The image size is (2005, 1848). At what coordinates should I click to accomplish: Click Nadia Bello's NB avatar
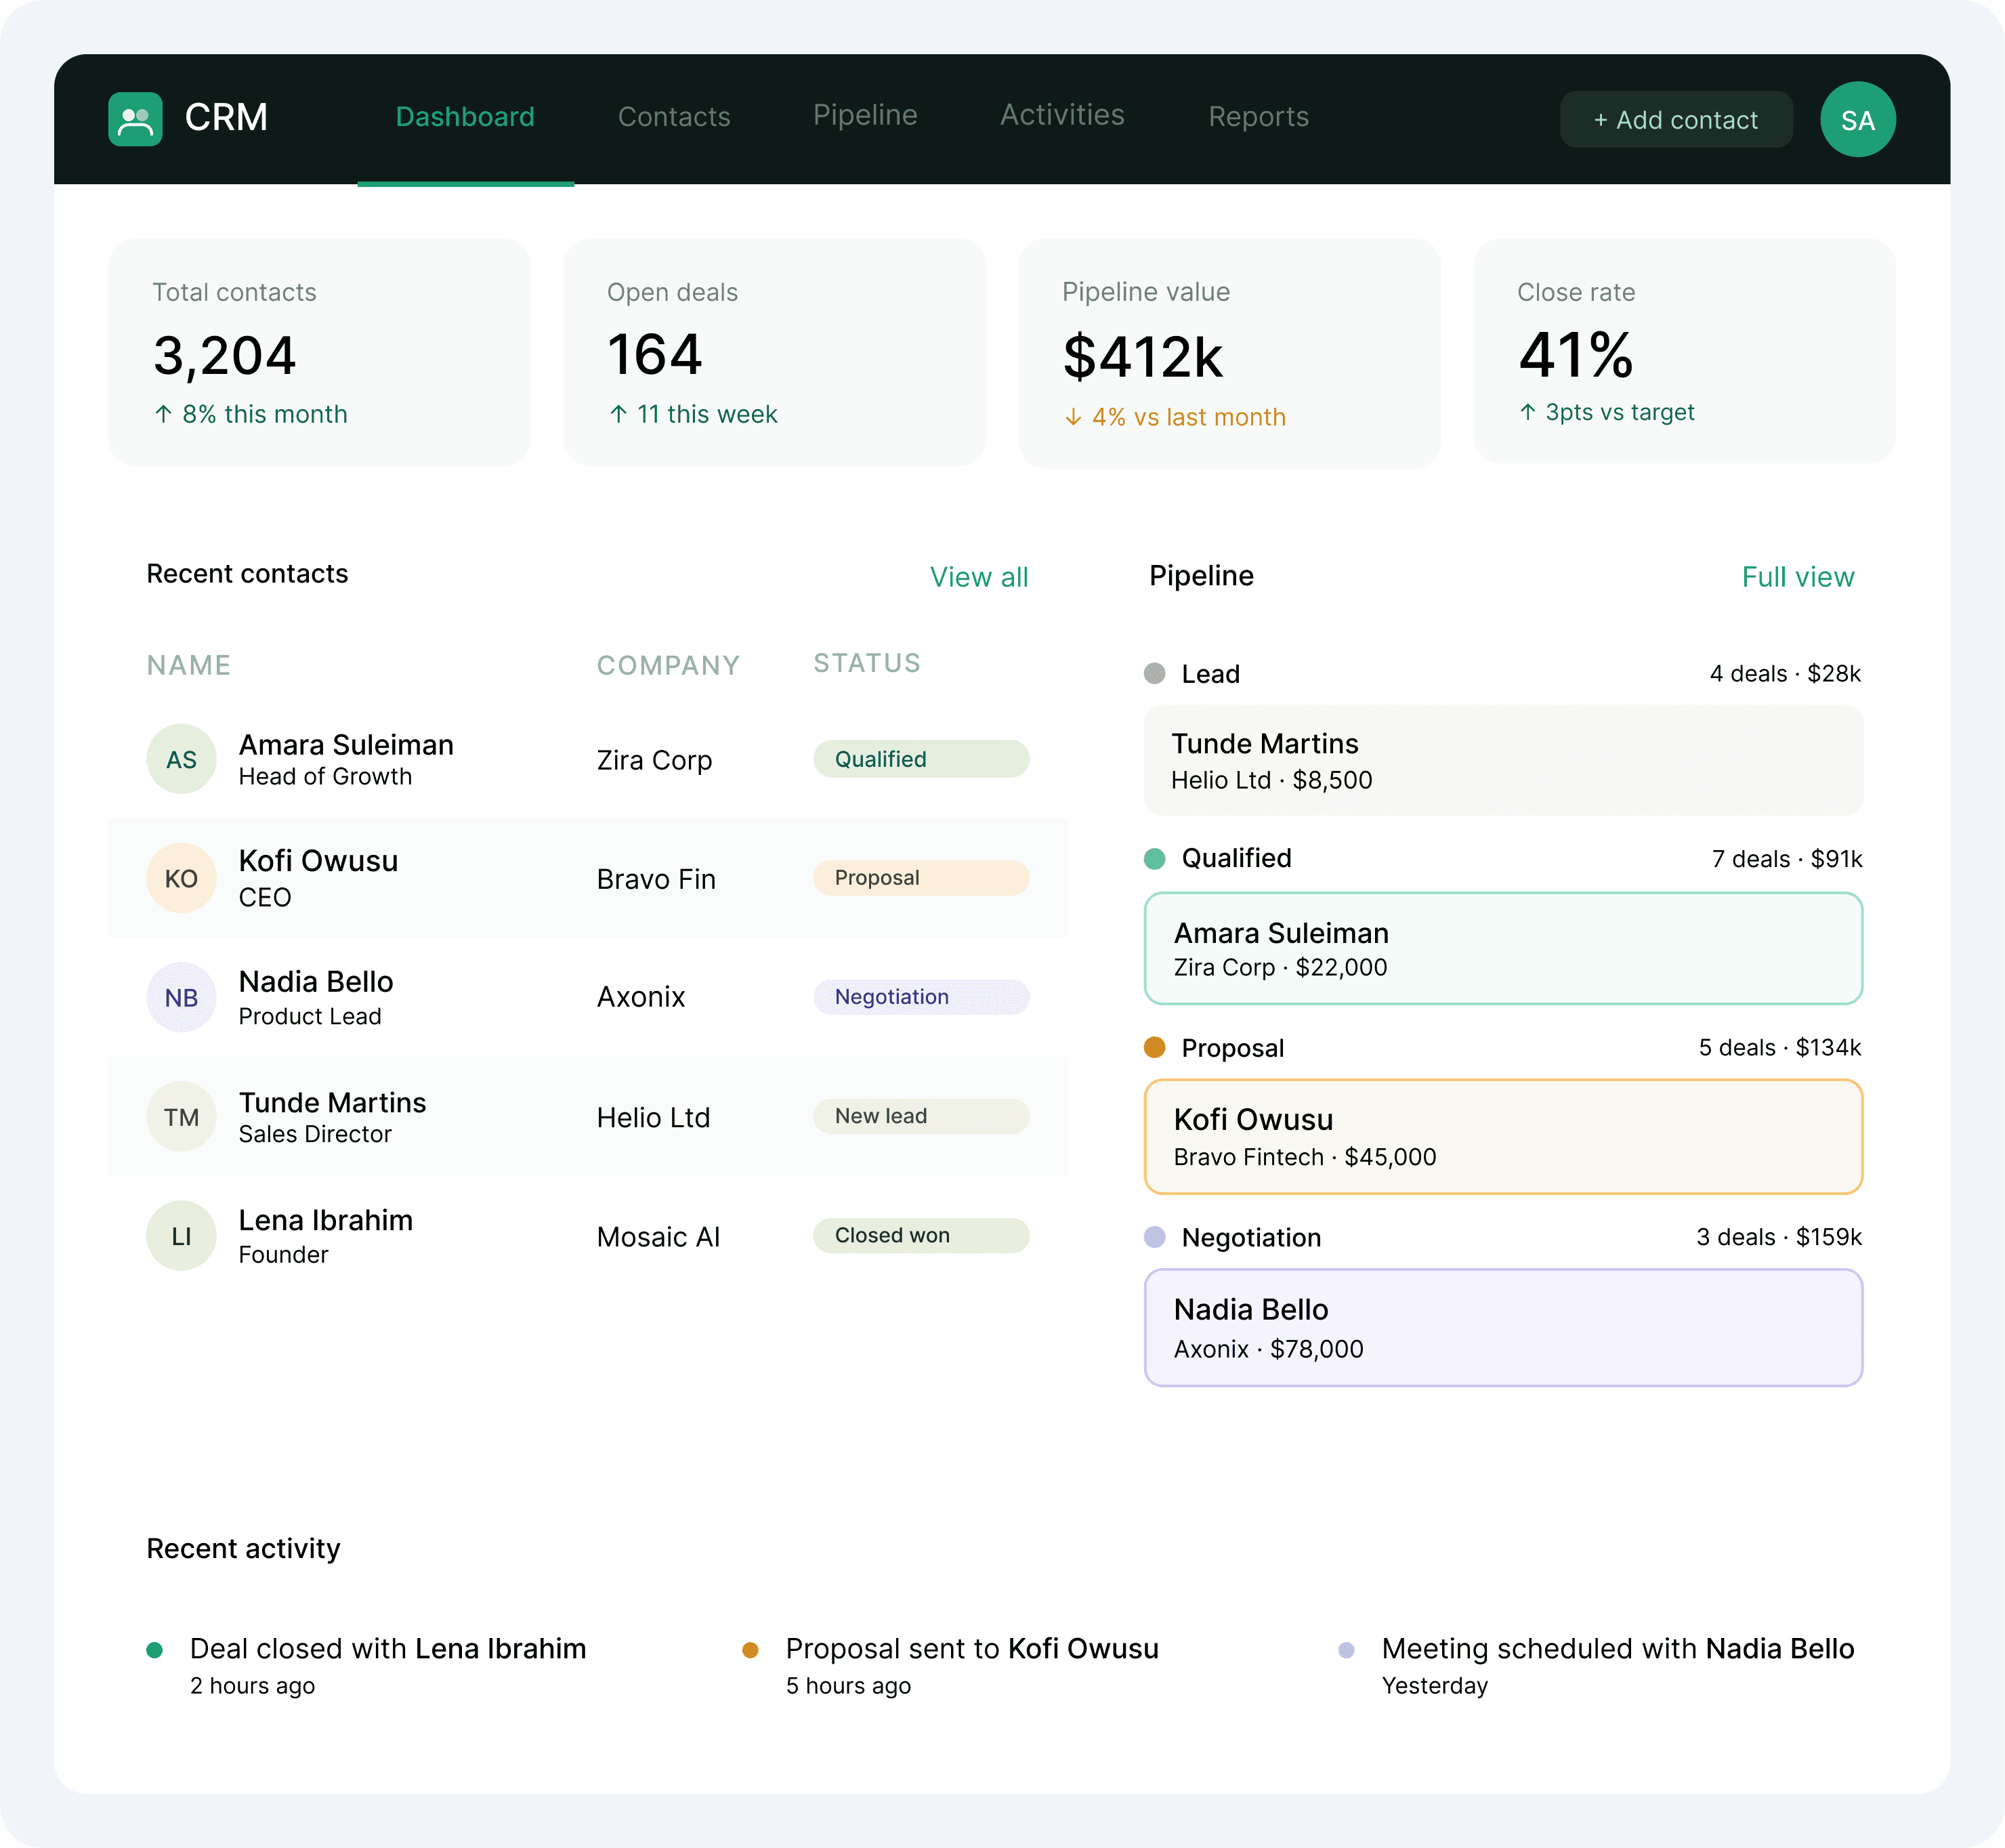pyautogui.click(x=181, y=997)
